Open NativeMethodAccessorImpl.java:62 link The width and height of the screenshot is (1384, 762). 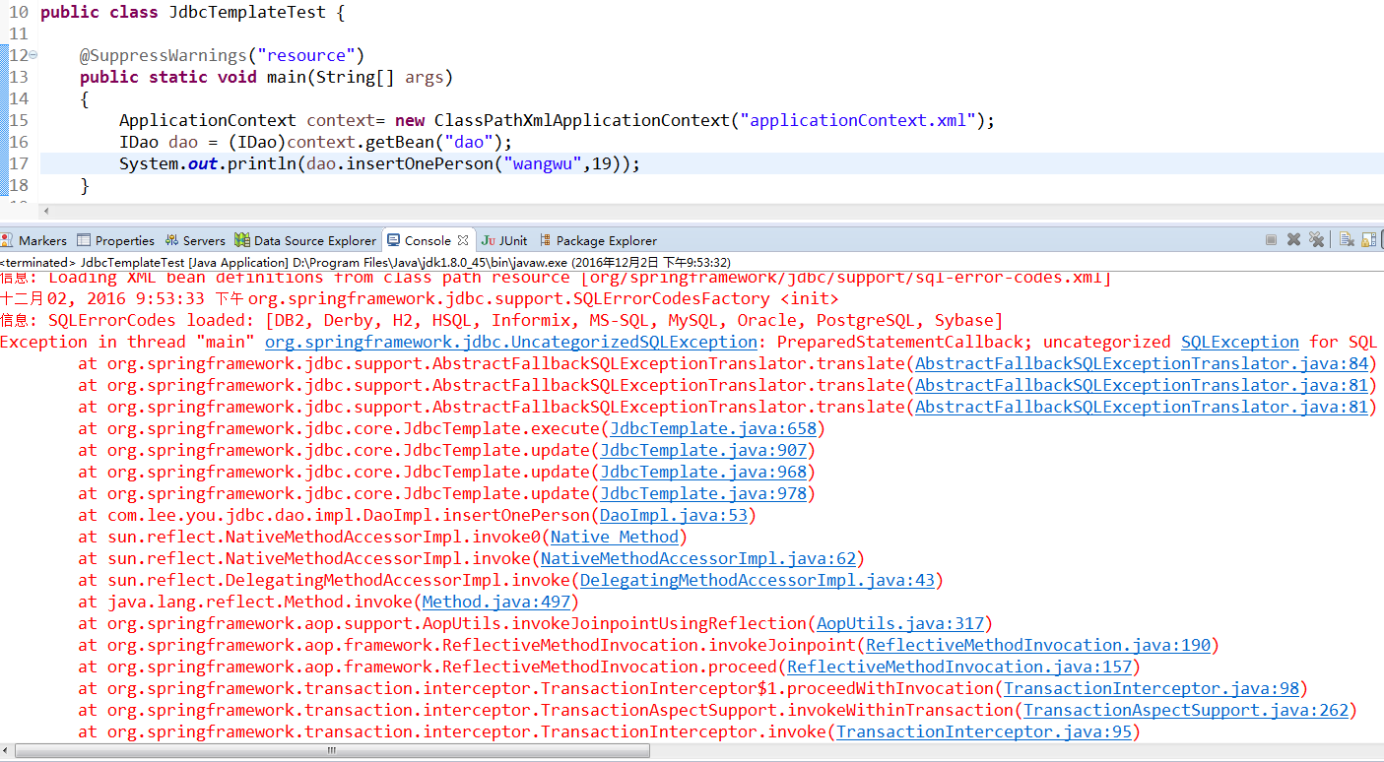pos(698,558)
